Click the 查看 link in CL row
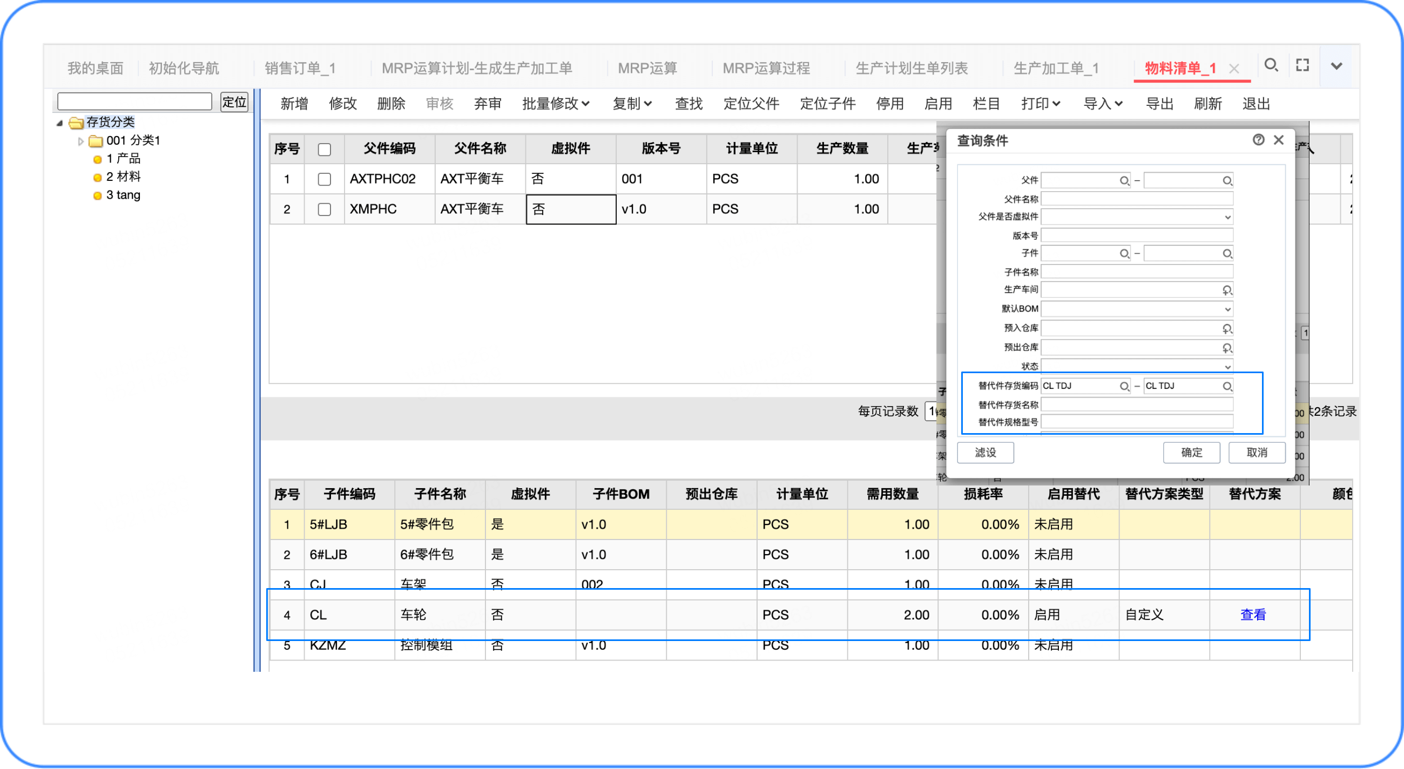This screenshot has height=769, width=1404. tap(1252, 615)
